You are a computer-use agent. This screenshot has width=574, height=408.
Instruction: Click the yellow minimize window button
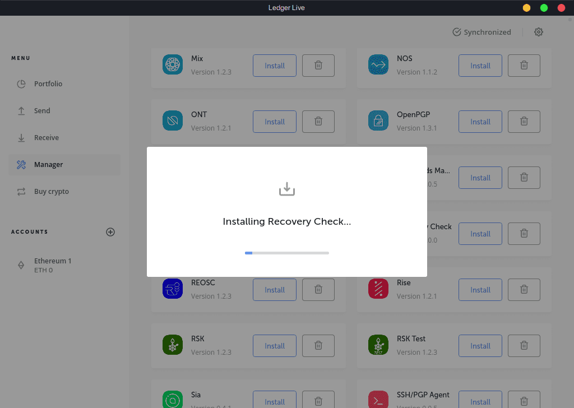click(x=526, y=8)
